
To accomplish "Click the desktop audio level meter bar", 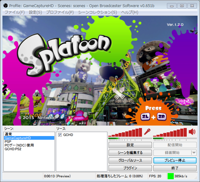I will (175, 139).
